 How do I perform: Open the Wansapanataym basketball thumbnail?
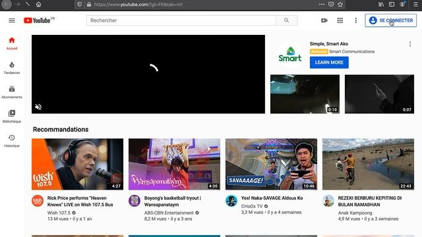174,164
